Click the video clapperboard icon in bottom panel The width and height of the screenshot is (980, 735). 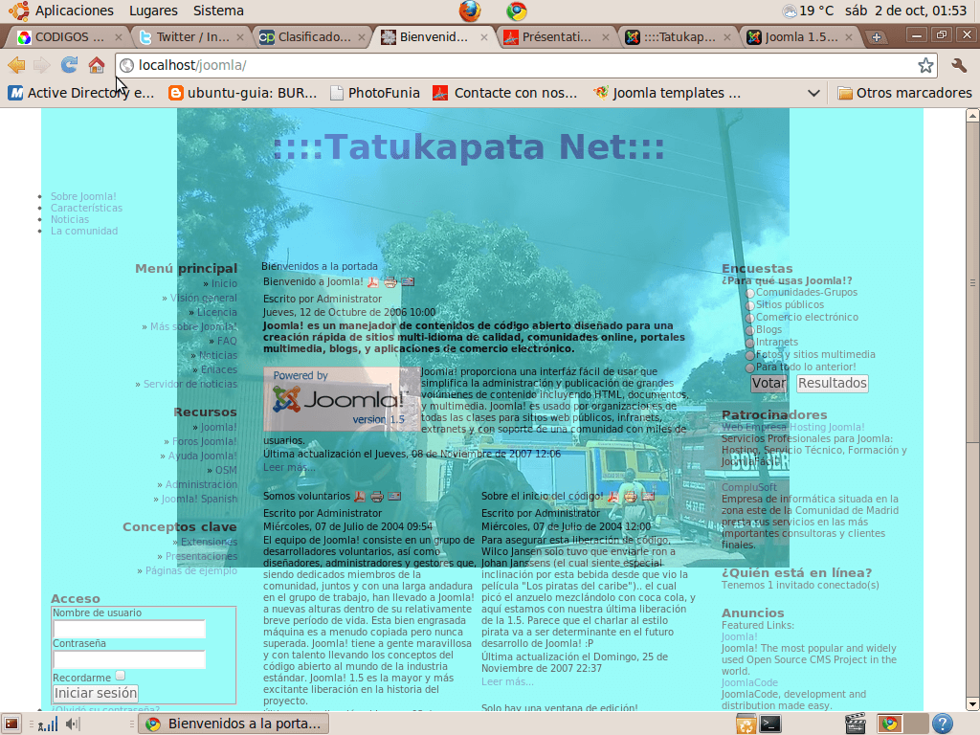click(855, 724)
